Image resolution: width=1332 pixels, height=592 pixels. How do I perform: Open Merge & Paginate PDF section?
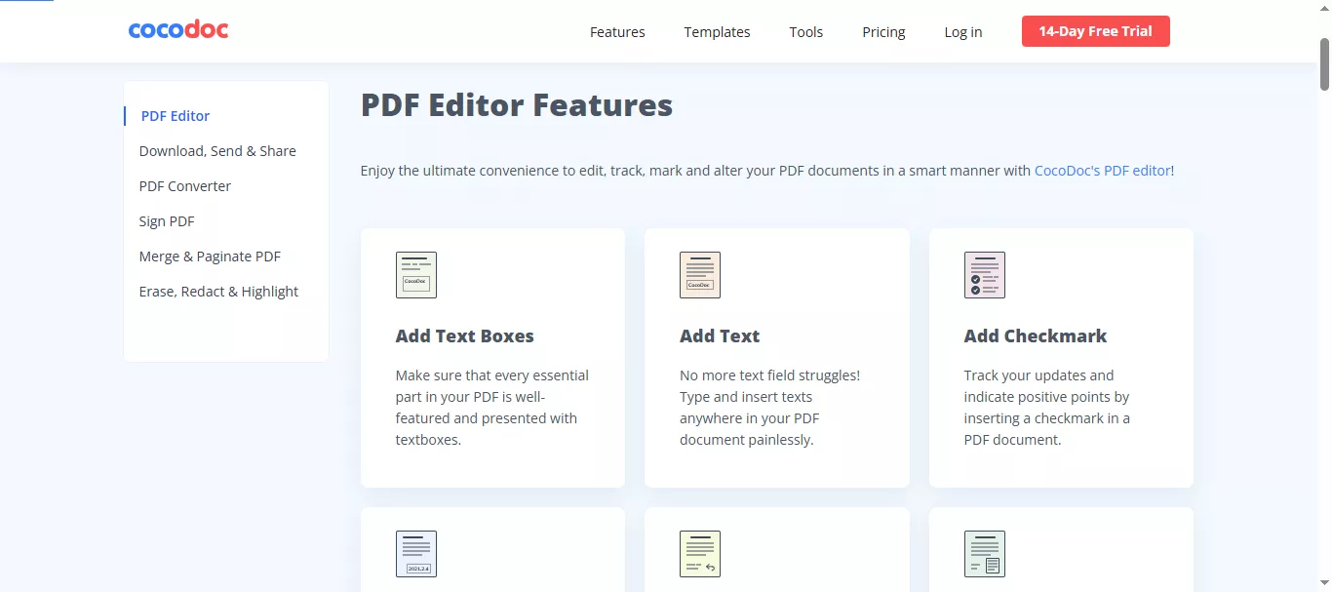[x=210, y=256]
